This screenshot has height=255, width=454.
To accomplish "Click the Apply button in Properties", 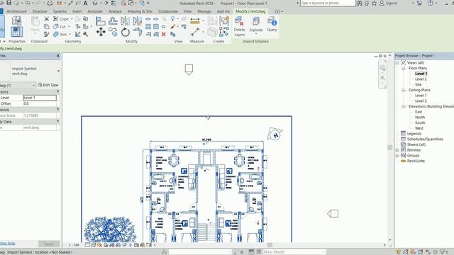I will pyautogui.click(x=49, y=244).
